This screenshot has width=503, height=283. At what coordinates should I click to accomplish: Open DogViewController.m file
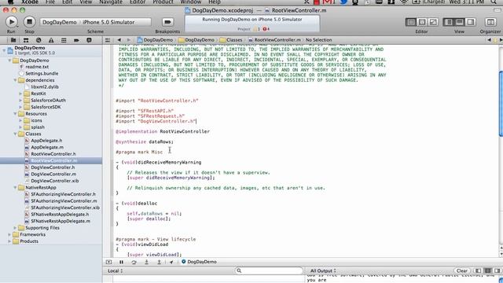click(x=53, y=175)
